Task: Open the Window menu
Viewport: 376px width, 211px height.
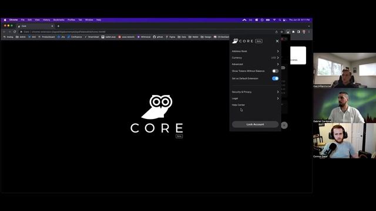Action: coord(89,20)
